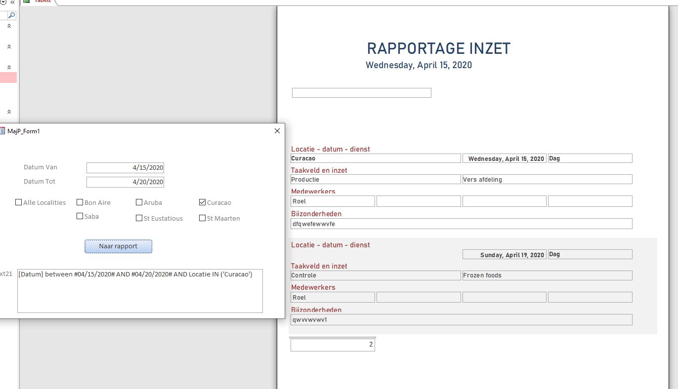This screenshot has height=389, width=678.
Task: Focus the Datum Van date field
Action: coord(125,168)
